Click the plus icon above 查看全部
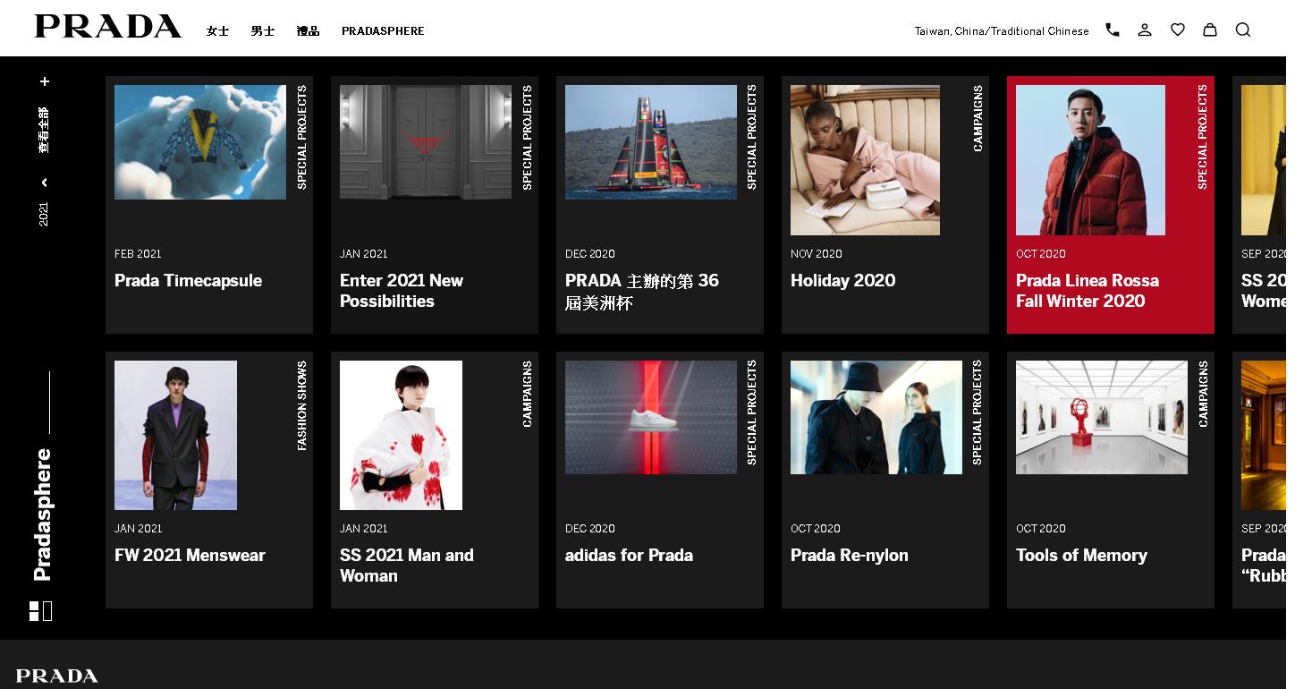This screenshot has height=689, width=1295. pyautogui.click(x=44, y=81)
